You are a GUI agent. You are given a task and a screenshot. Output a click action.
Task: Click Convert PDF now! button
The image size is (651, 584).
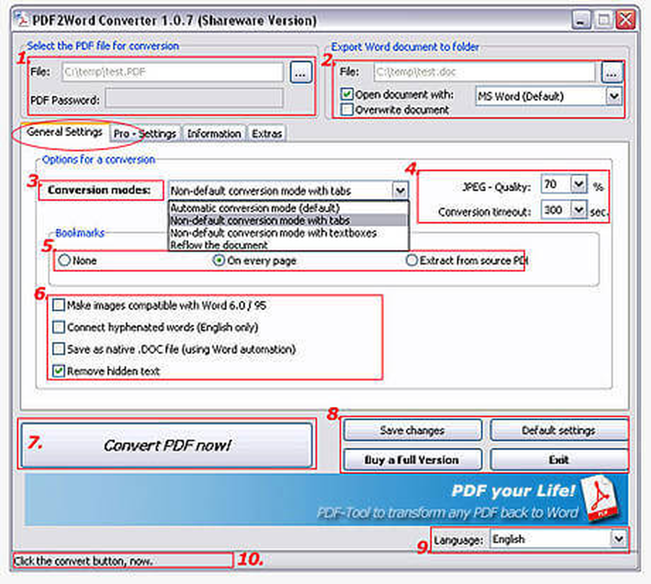(x=166, y=445)
